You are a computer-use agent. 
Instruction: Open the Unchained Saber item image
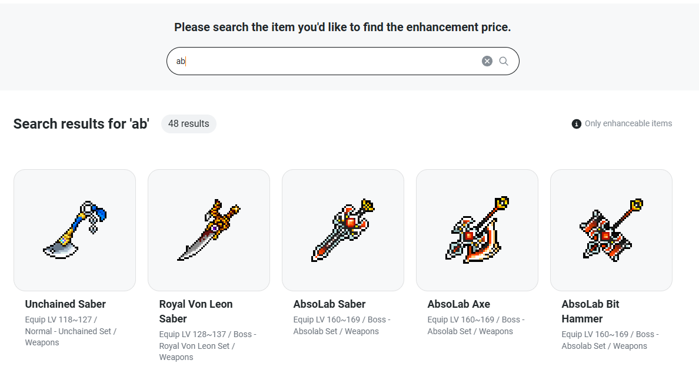click(75, 230)
